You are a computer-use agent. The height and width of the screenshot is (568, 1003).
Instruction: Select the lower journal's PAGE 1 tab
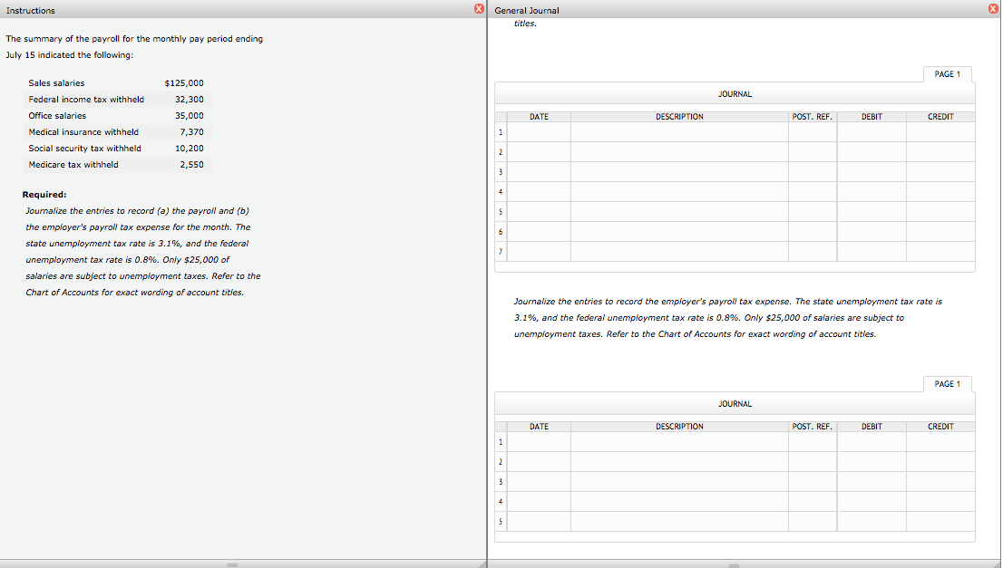(x=948, y=384)
